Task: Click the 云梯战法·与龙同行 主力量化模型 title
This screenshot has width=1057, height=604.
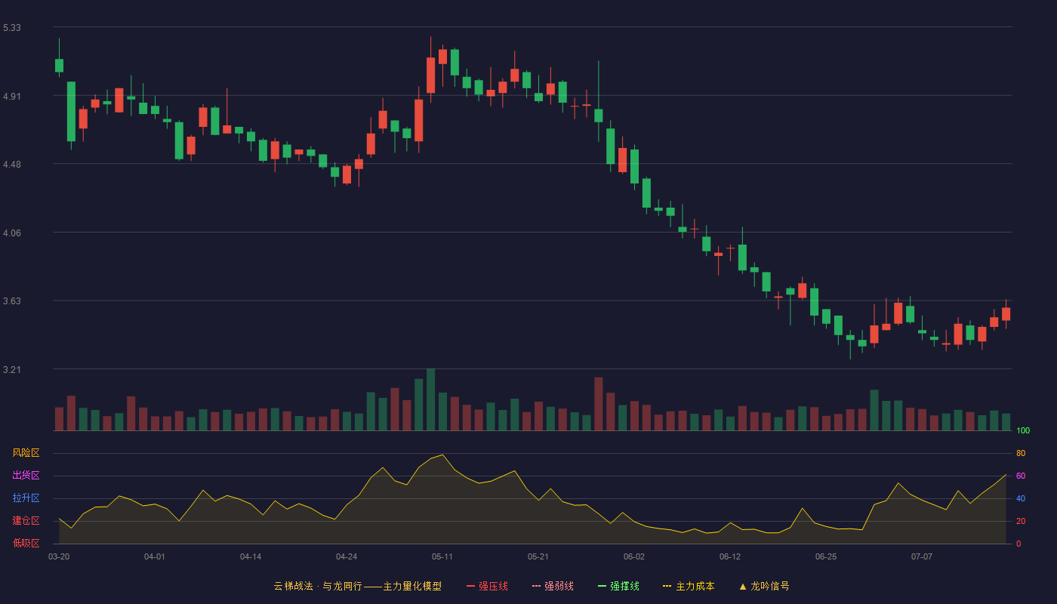Action: coord(357,586)
